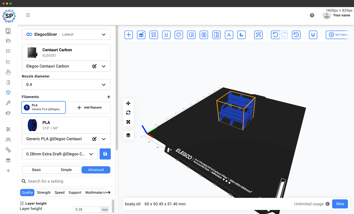The width and height of the screenshot is (354, 214).
Task: Select the move arrows tool
Action: [x=128, y=103]
